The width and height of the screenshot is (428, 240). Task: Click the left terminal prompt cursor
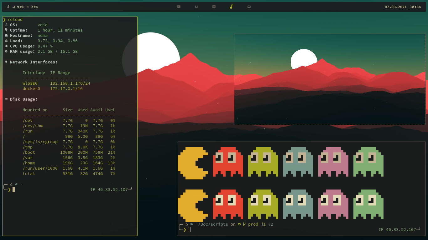click(x=14, y=189)
